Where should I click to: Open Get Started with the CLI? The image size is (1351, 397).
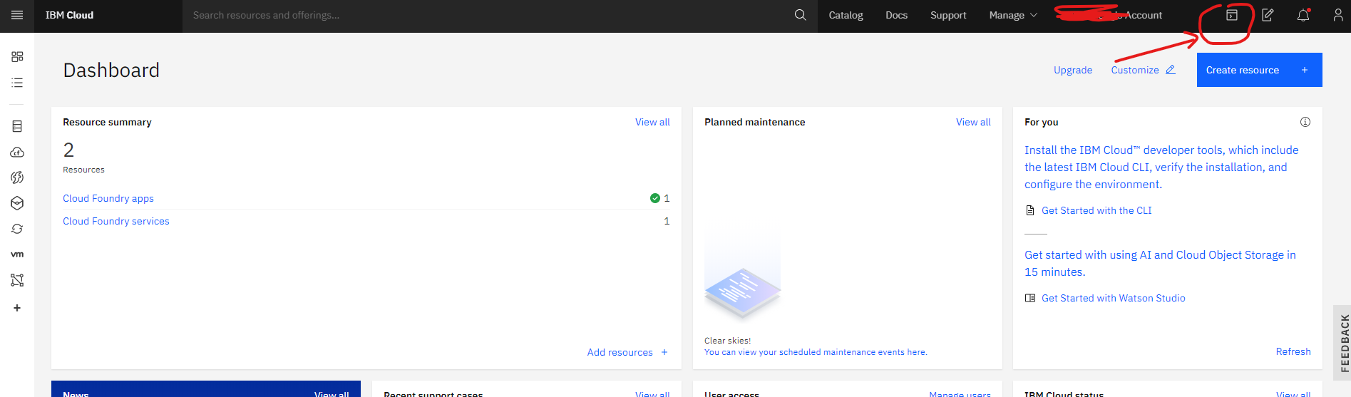[x=1096, y=210]
